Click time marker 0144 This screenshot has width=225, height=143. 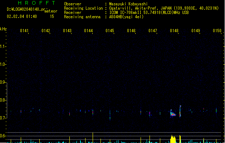click(88, 31)
